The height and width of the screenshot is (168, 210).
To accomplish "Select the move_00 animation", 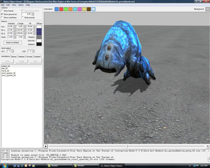I will click(x=22, y=71).
